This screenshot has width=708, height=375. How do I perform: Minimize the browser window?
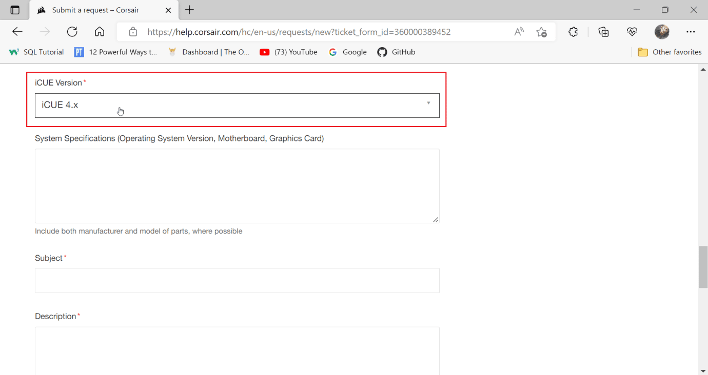(x=637, y=10)
